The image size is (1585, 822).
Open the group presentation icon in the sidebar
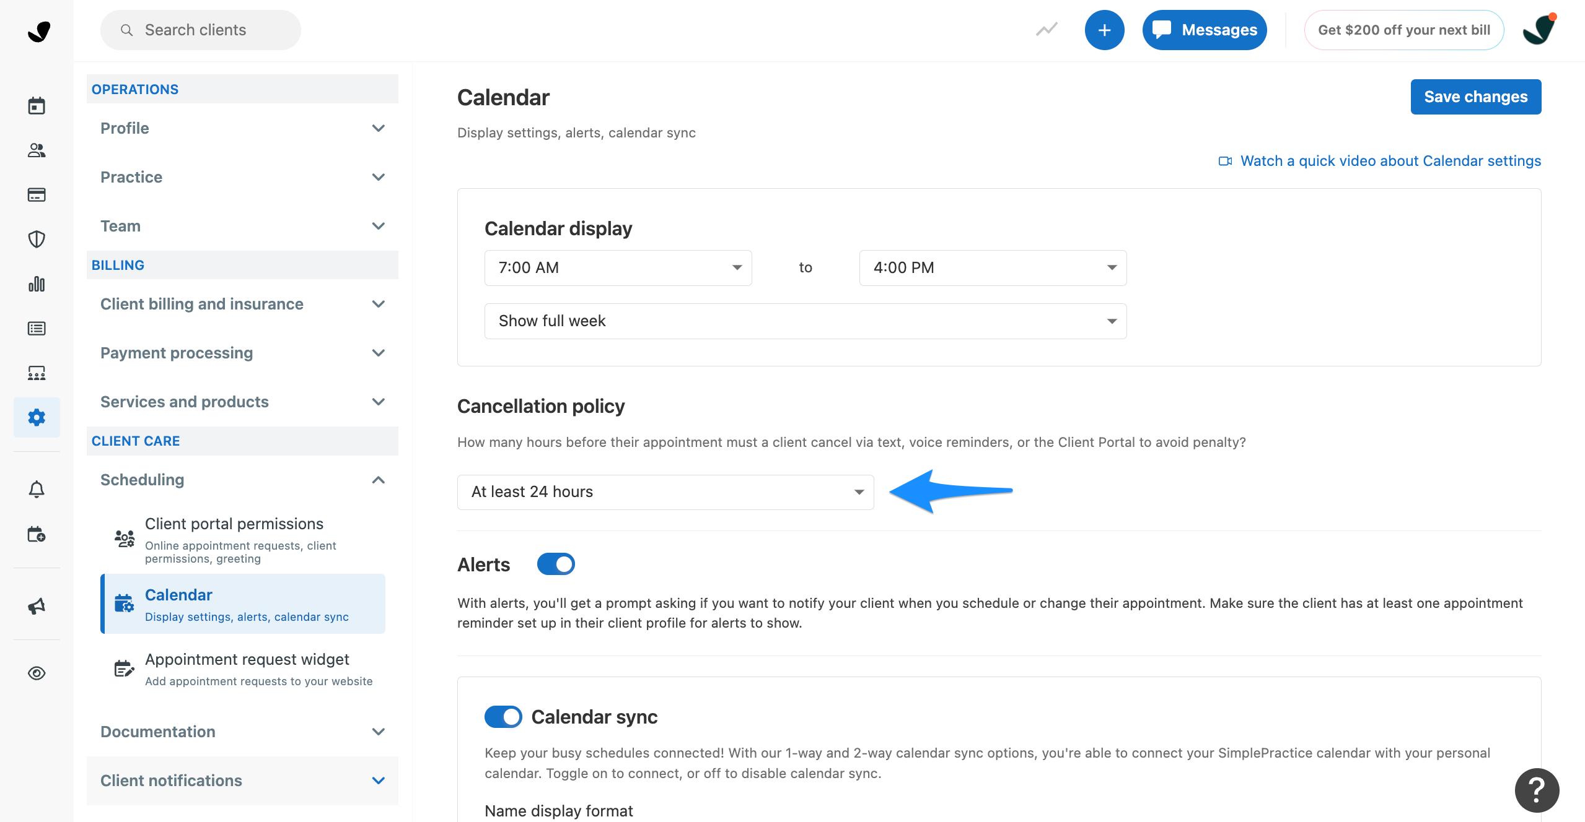(x=37, y=373)
